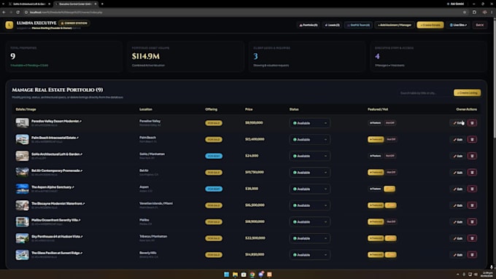This screenshot has height=279, width=496.
Task: Open status dropdown for SoHo Architectural Loft
Action: point(310,156)
